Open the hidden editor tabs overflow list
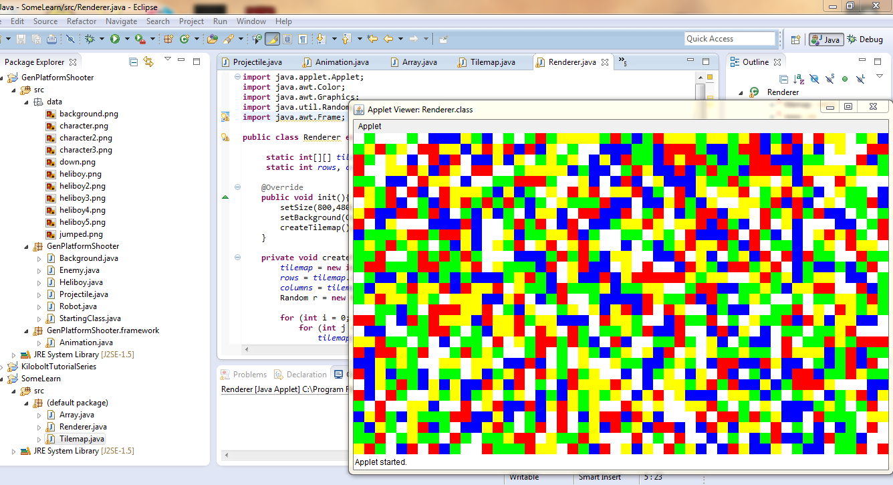This screenshot has height=485, width=893. tap(622, 62)
